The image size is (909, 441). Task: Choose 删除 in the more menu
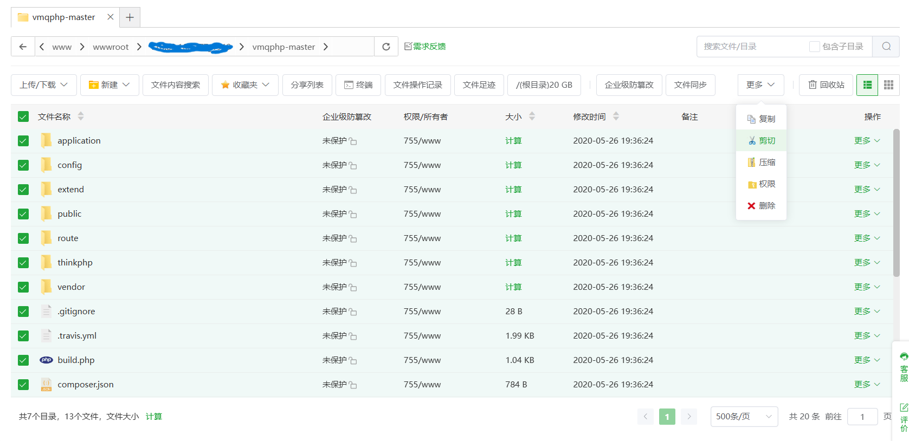762,206
